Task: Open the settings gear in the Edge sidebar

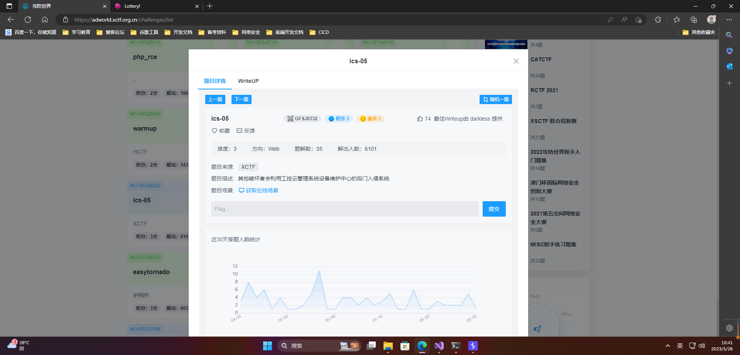Action: point(729,328)
